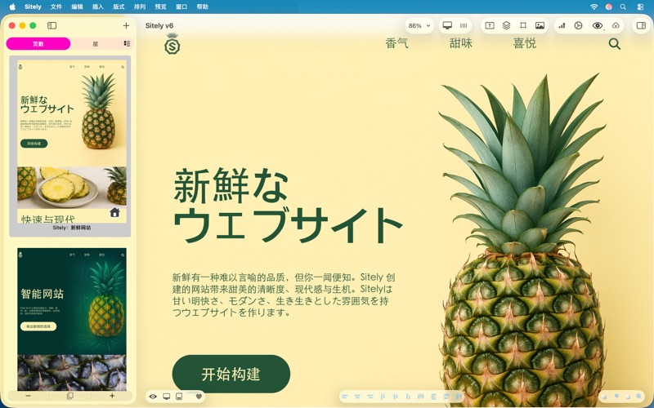Show the column grid guides
The height and width of the screenshot is (408, 654).
pos(464,26)
